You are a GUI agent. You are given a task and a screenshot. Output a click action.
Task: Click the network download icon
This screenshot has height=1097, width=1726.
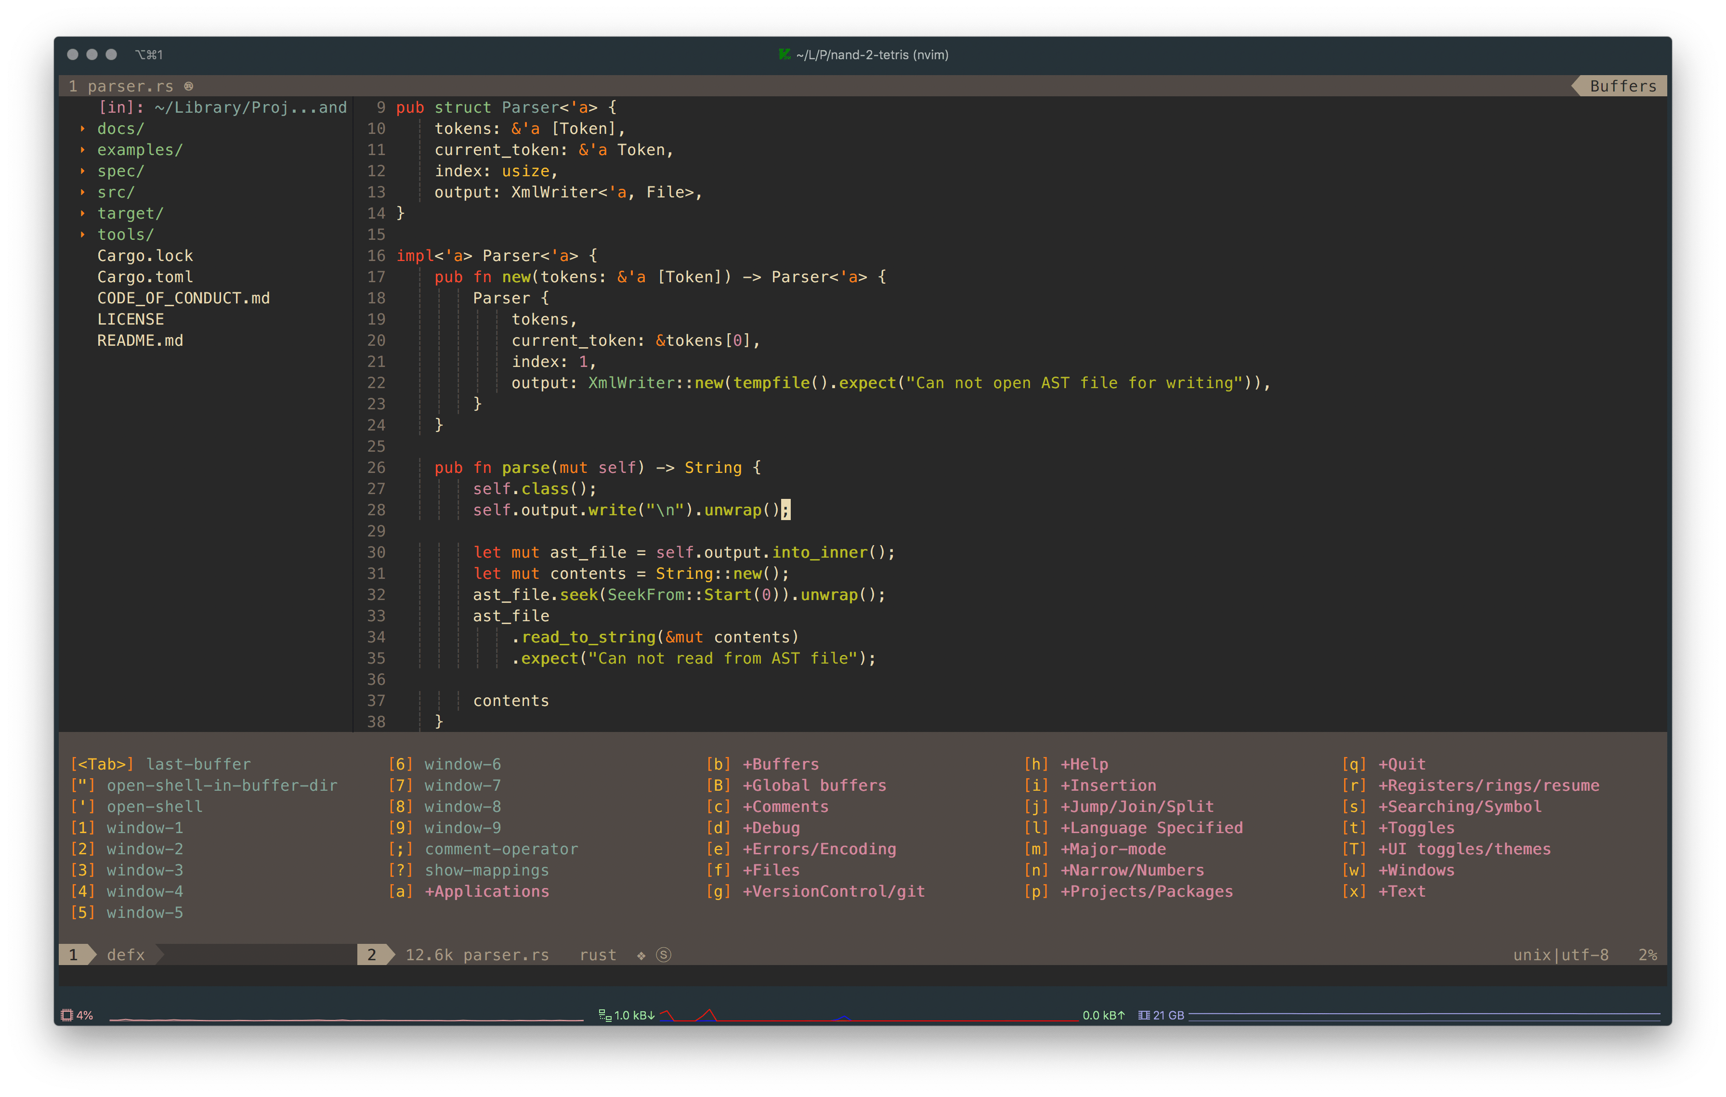pos(605,1015)
